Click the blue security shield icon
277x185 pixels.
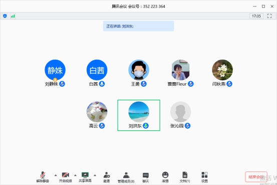[x=5, y=16]
